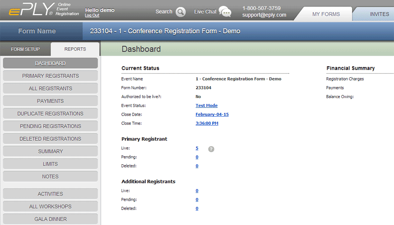394x225 pixels.
Task: Open ALL WORKSHOPS report
Action: click(50, 207)
